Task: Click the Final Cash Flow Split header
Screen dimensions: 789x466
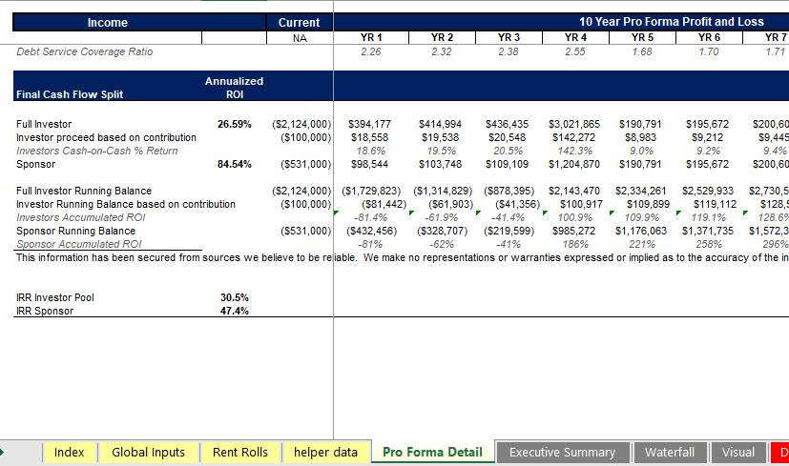Action: [70, 94]
